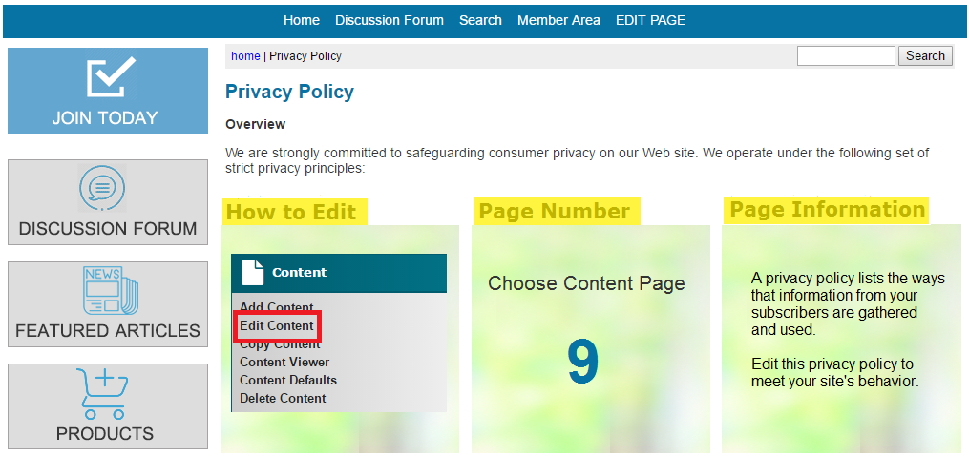Click the Join Today checkmark icon

pos(112,76)
